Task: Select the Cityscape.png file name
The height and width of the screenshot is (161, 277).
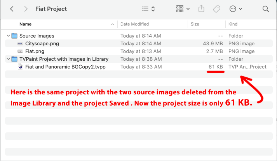Action: (42, 43)
